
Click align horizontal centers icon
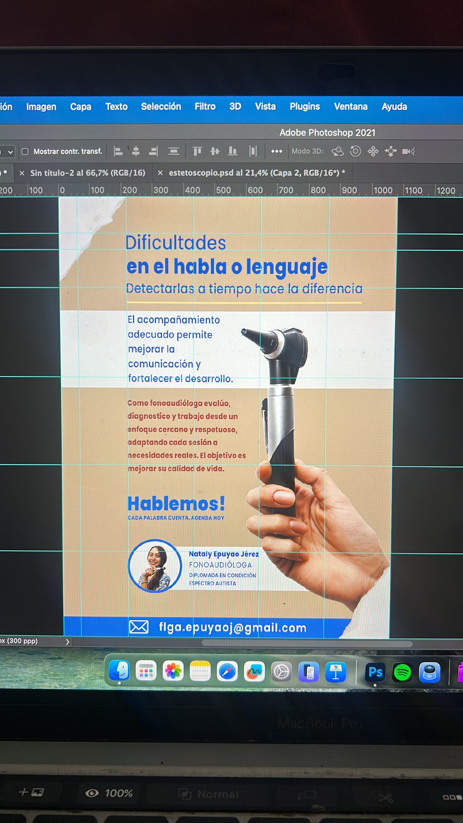[x=136, y=151]
